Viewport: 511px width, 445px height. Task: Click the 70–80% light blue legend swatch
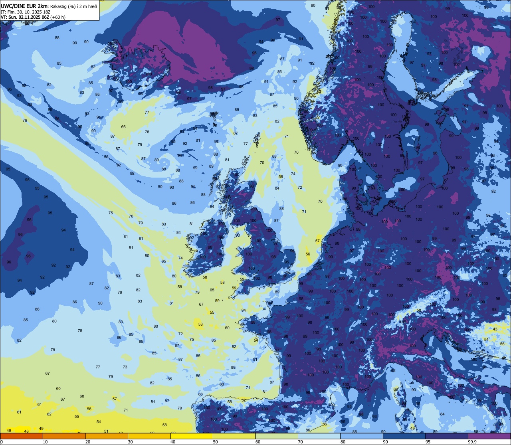coord(319,436)
